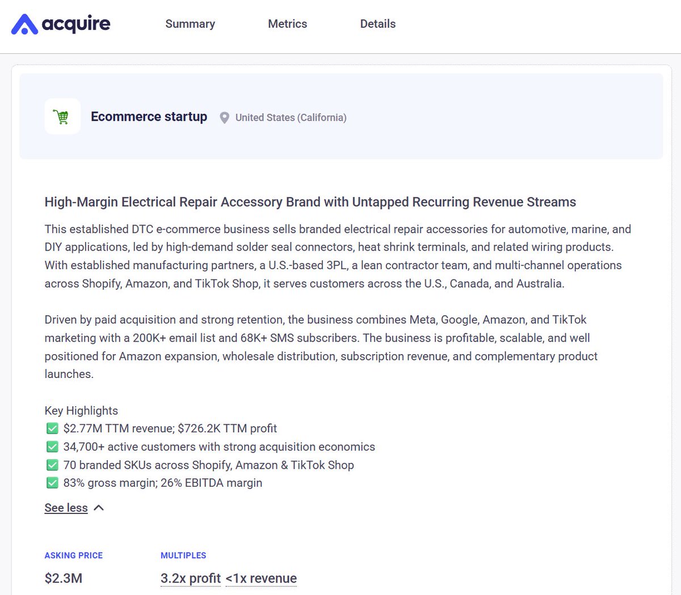This screenshot has width=681, height=595.
Task: Click the 3.2x profit multiple
Action: (x=191, y=578)
